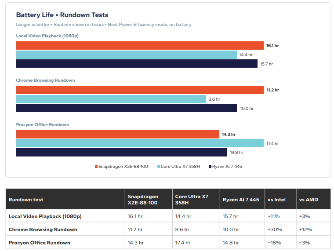Click the Core Ultra X7 358H column header

tap(196, 199)
